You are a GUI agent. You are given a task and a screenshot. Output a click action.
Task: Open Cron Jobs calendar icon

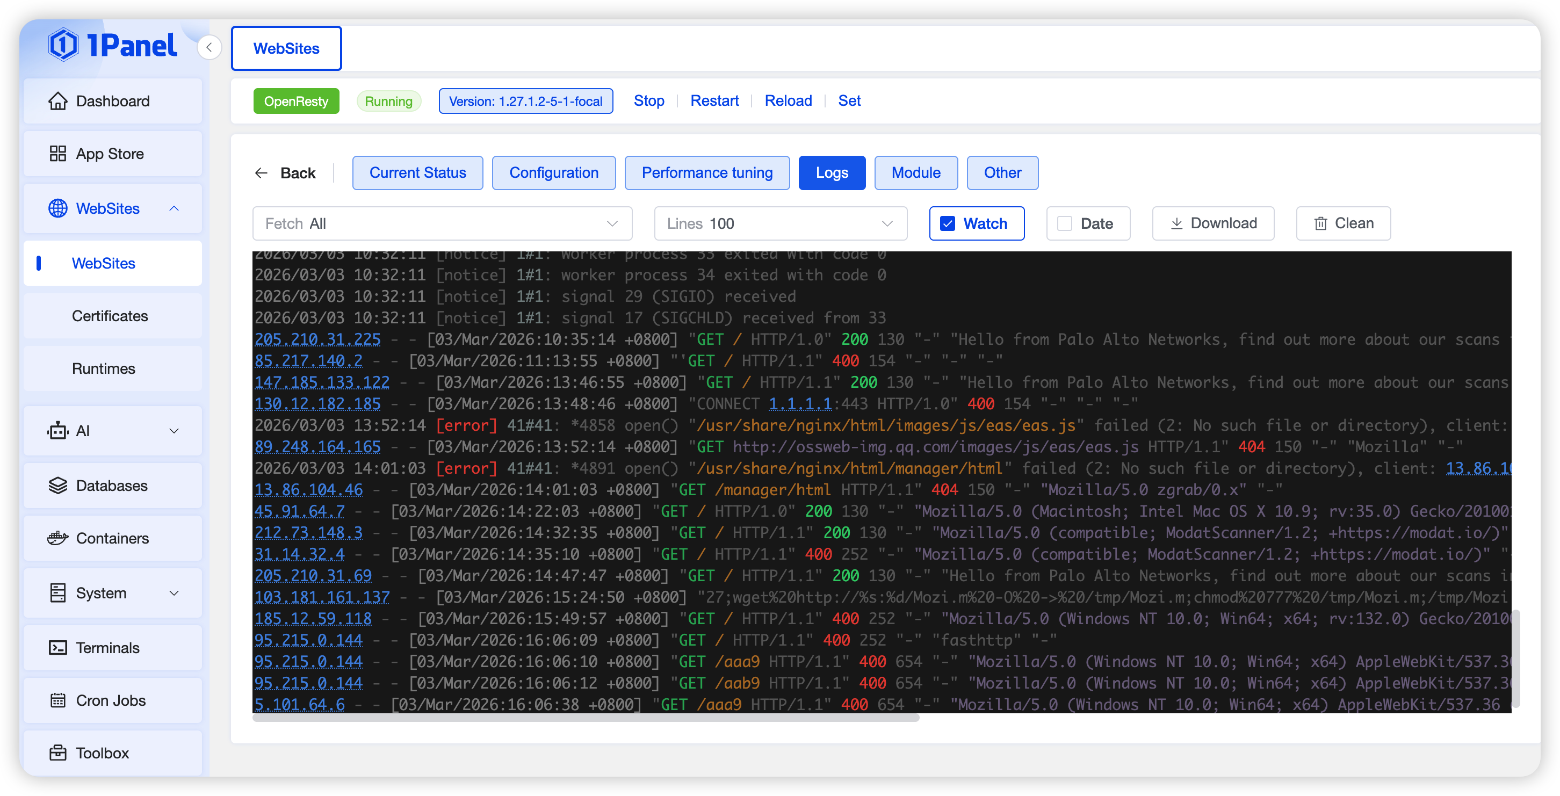point(57,700)
